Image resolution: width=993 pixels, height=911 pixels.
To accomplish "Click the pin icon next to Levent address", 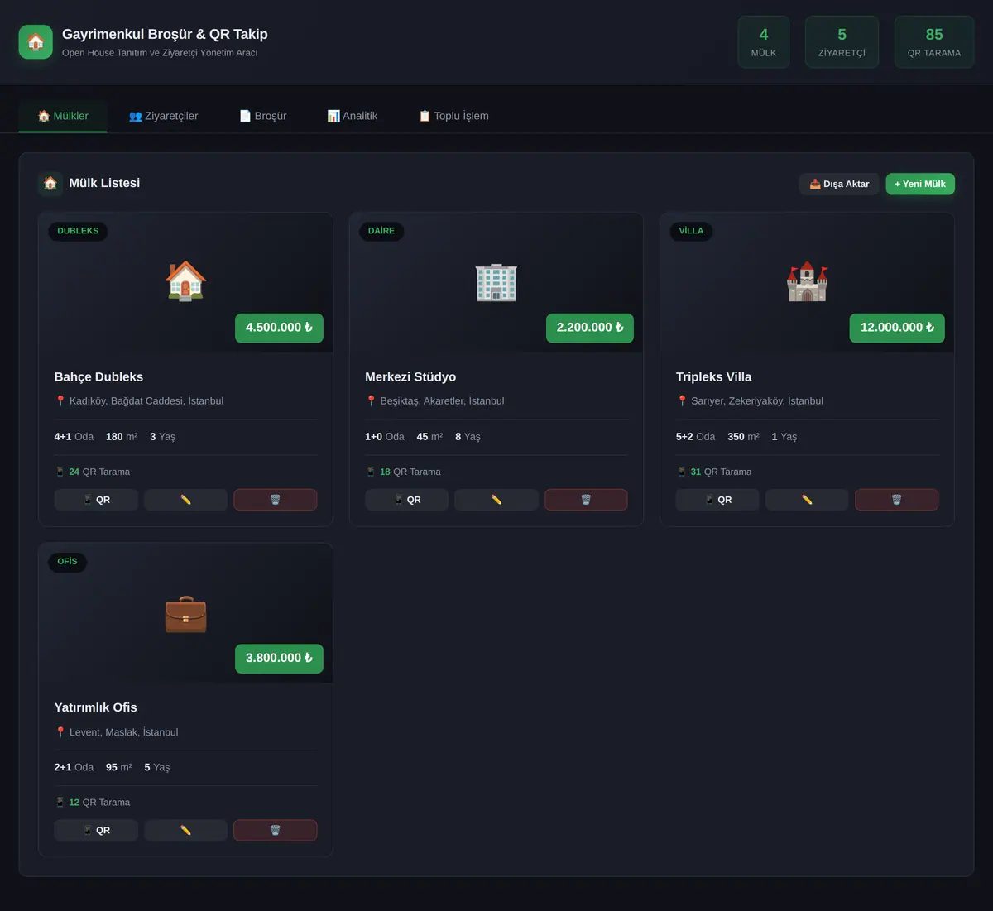I will (60, 732).
